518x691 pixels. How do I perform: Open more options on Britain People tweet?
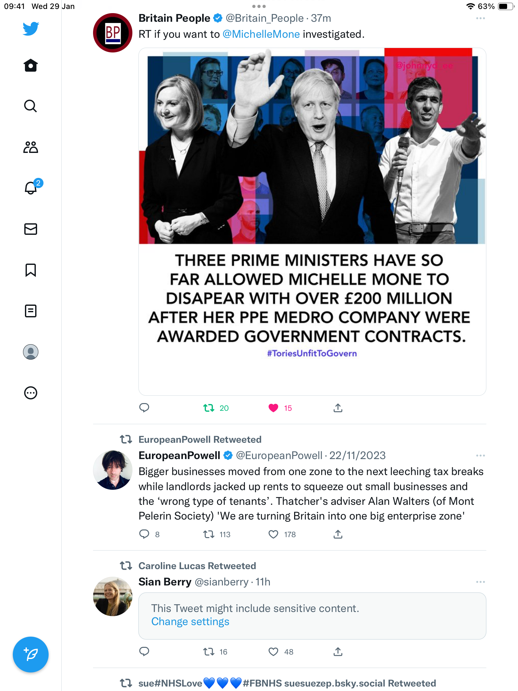point(480,19)
